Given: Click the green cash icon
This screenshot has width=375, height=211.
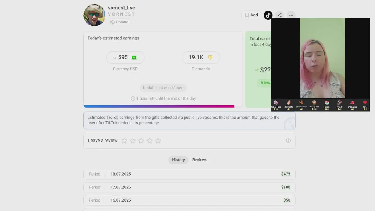Looking at the screenshot, I should coord(134,57).
